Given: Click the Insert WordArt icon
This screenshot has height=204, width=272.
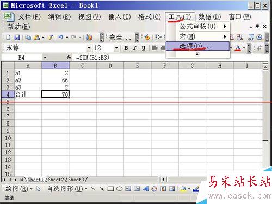Looking at the screenshot, I should coord(146,189).
